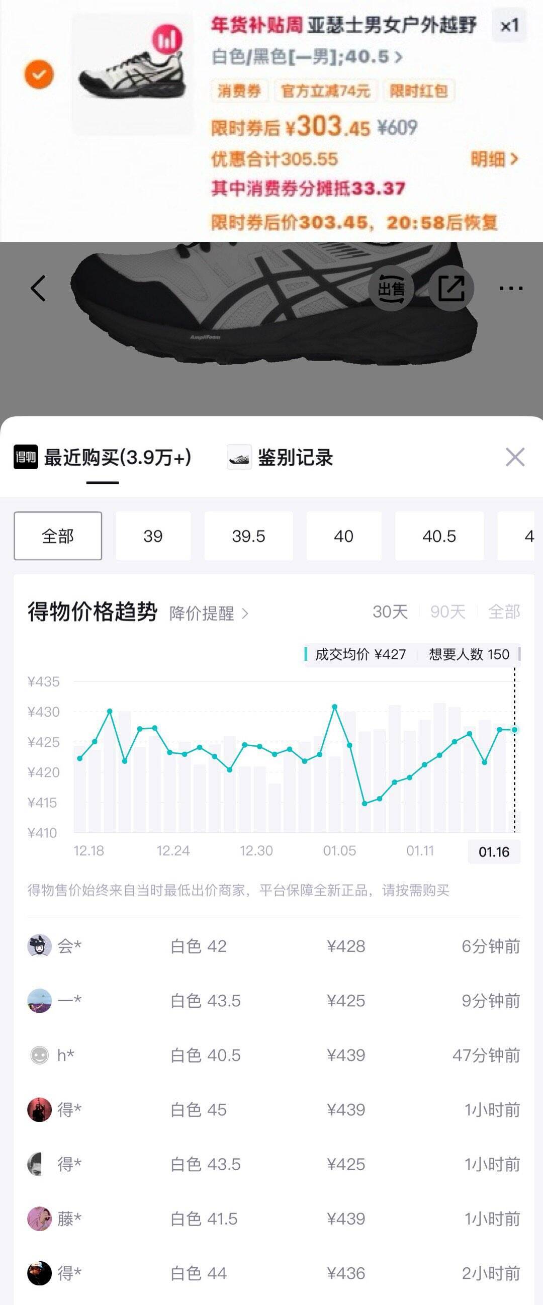Open the 白色/黑色 40.5 variant selector
543x1305 pixels.
point(307,56)
